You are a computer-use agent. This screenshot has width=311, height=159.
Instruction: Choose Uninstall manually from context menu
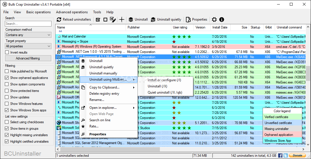pos(108,73)
